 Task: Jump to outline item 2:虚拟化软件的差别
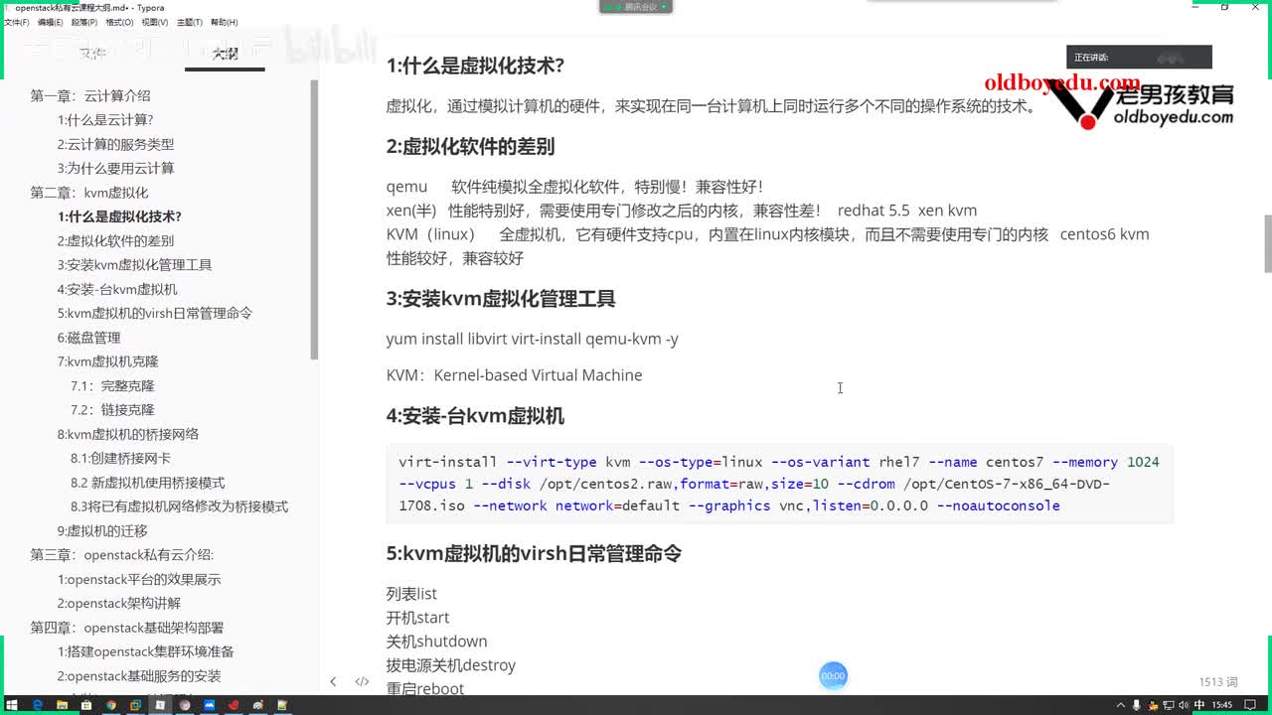click(115, 241)
